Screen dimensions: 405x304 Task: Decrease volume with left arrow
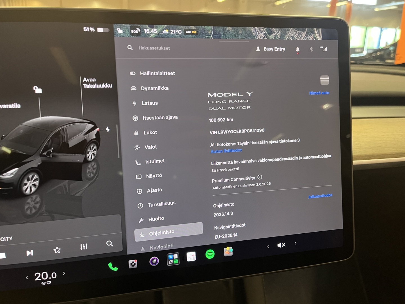tap(268, 247)
